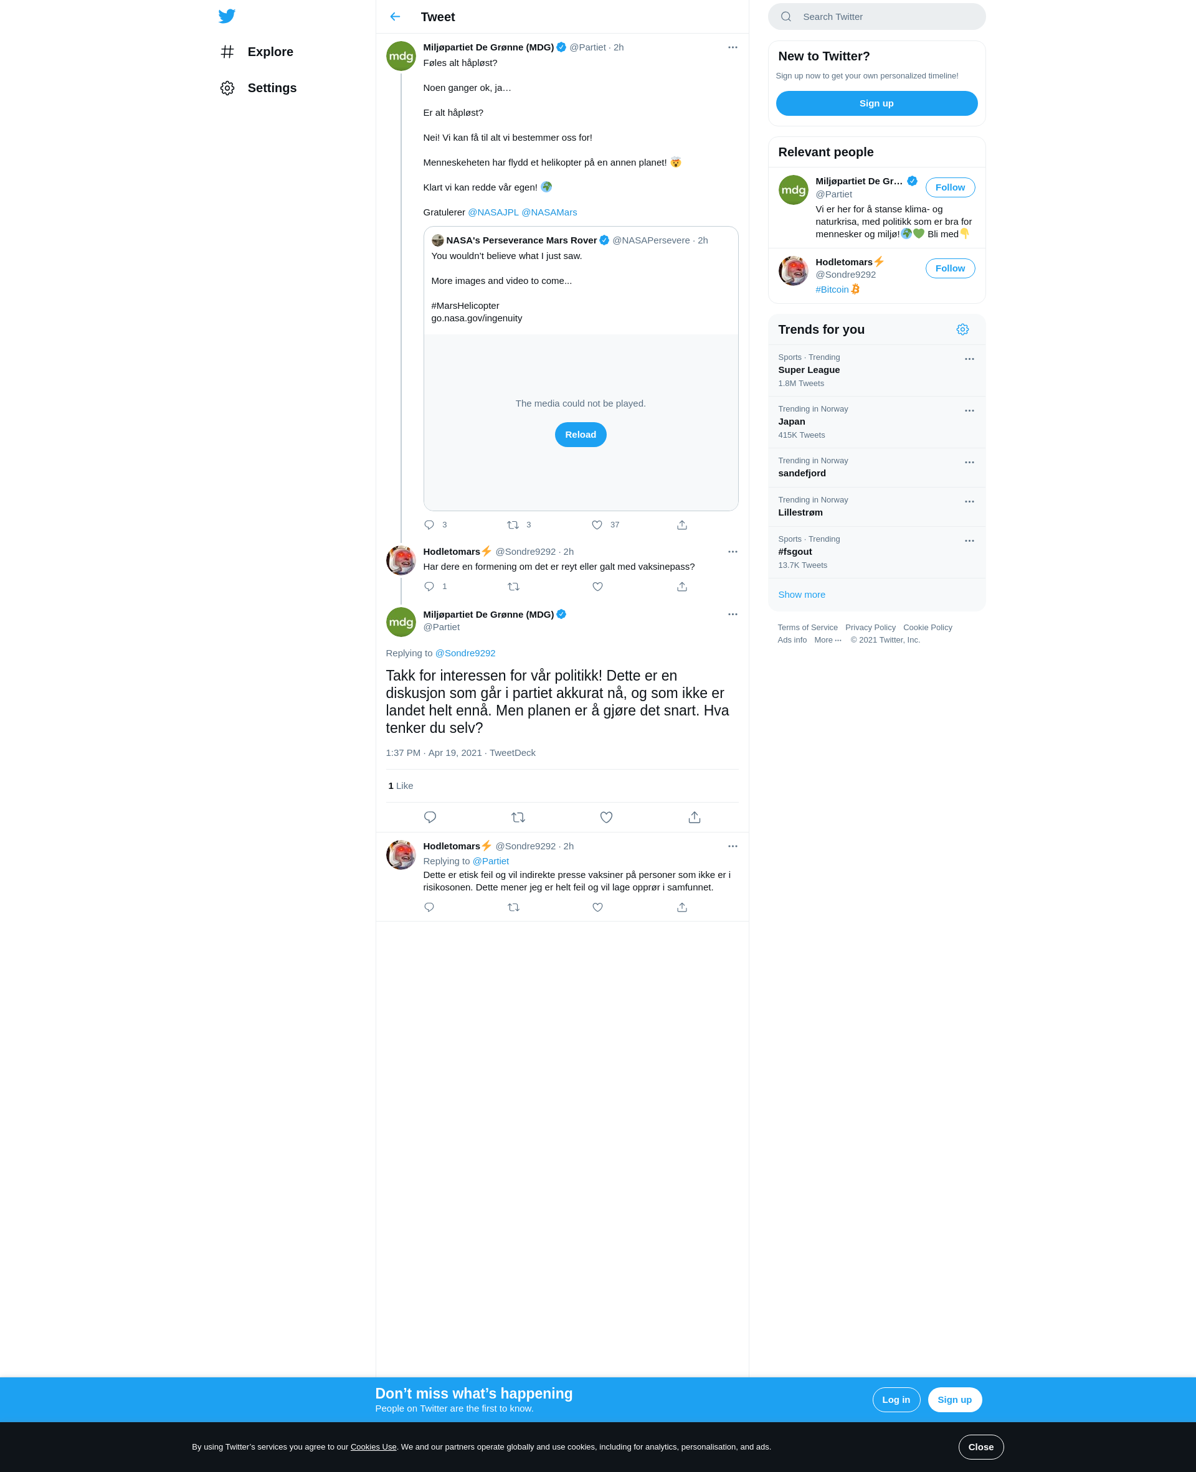Screen dimensions: 1196x1472
Task: Like Hodletomars's vaksinepass question tweet
Action: coord(597,587)
